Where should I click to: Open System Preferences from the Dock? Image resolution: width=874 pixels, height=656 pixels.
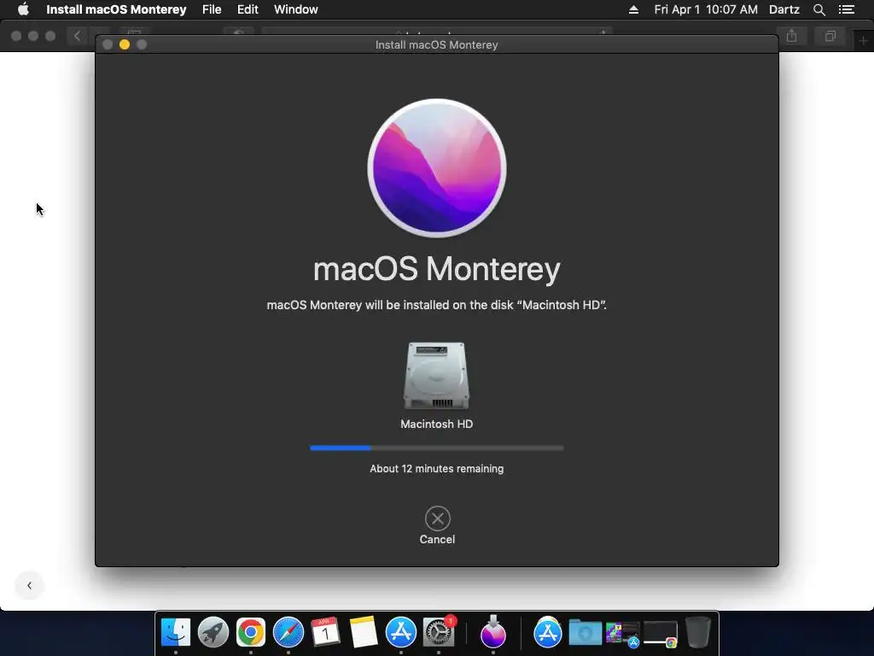pyautogui.click(x=439, y=633)
